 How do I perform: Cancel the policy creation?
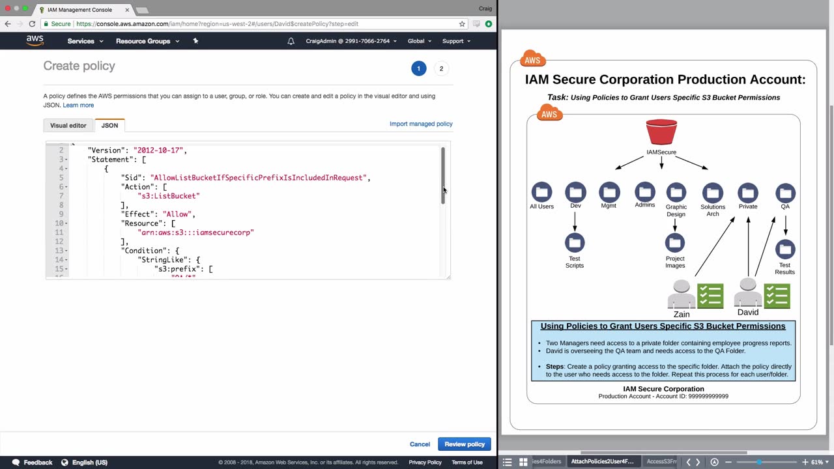pyautogui.click(x=420, y=444)
